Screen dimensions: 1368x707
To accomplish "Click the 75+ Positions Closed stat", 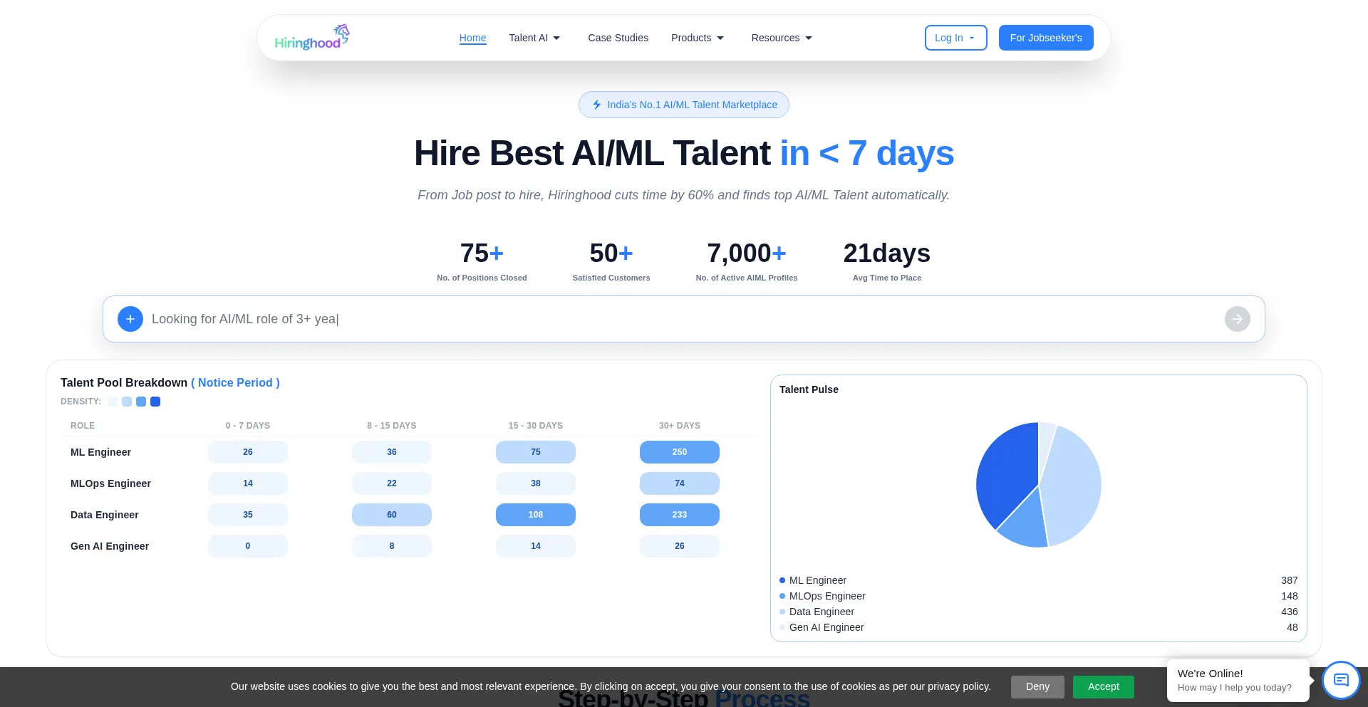I will [482, 261].
